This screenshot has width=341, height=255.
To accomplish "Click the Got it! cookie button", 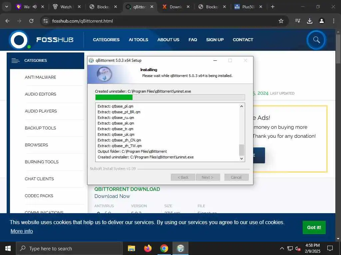I will pos(314,227).
